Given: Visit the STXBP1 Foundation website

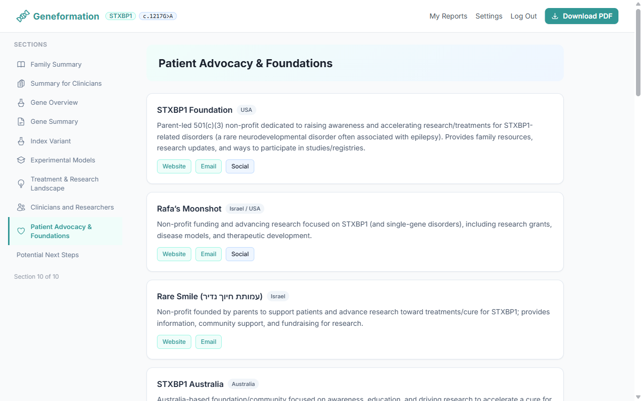Looking at the screenshot, I should [174, 166].
